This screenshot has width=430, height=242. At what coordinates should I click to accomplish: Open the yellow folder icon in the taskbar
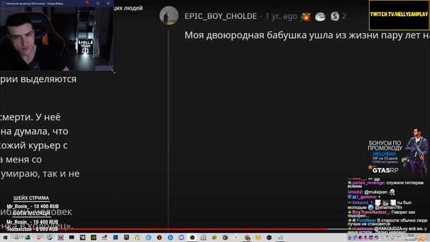(258, 237)
